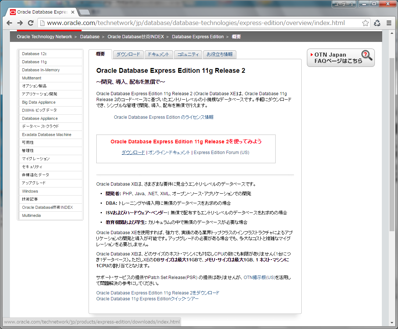
Task: Open Exadata Database Machine sidebar item
Action: [x=51, y=135]
